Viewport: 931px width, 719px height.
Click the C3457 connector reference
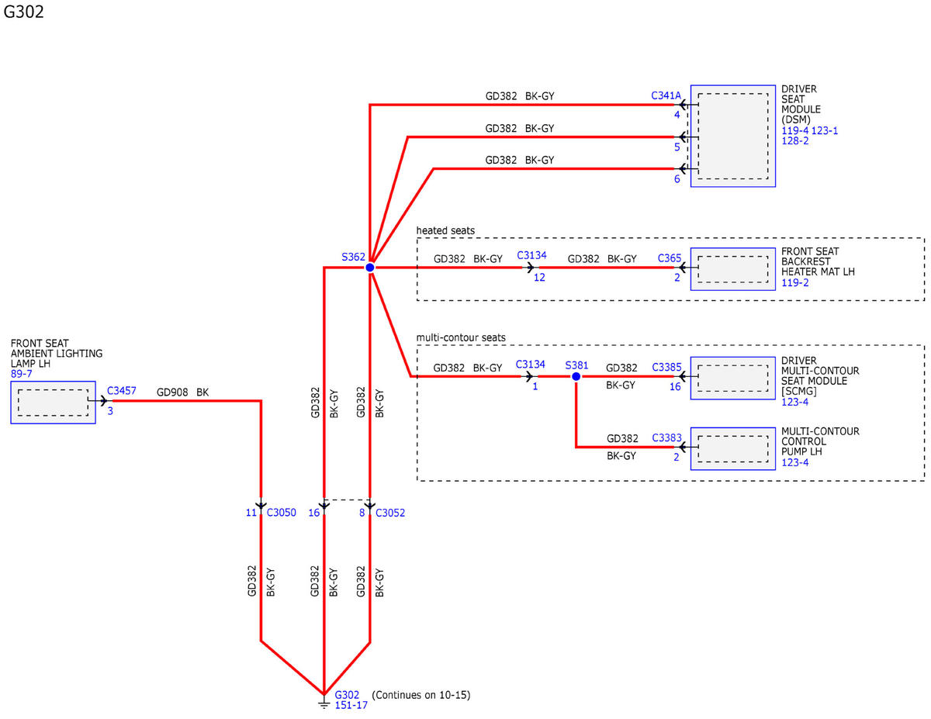122,391
